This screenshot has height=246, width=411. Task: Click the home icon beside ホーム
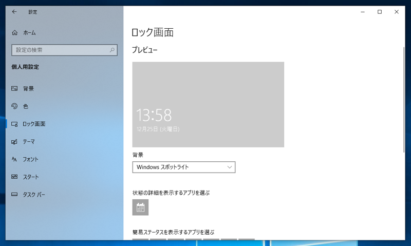[15, 33]
